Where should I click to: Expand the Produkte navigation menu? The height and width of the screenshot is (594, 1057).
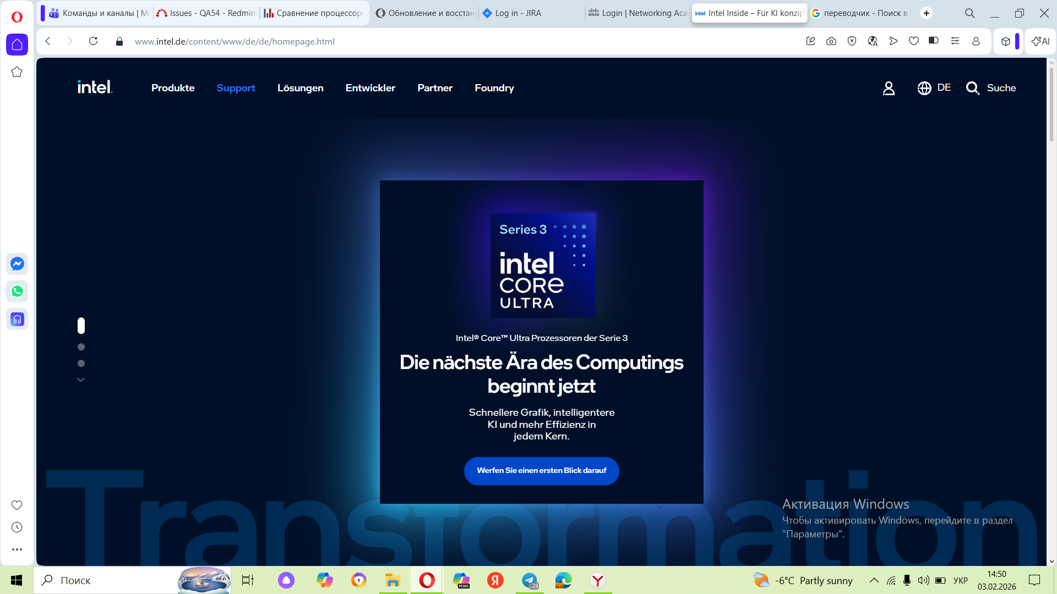click(173, 88)
